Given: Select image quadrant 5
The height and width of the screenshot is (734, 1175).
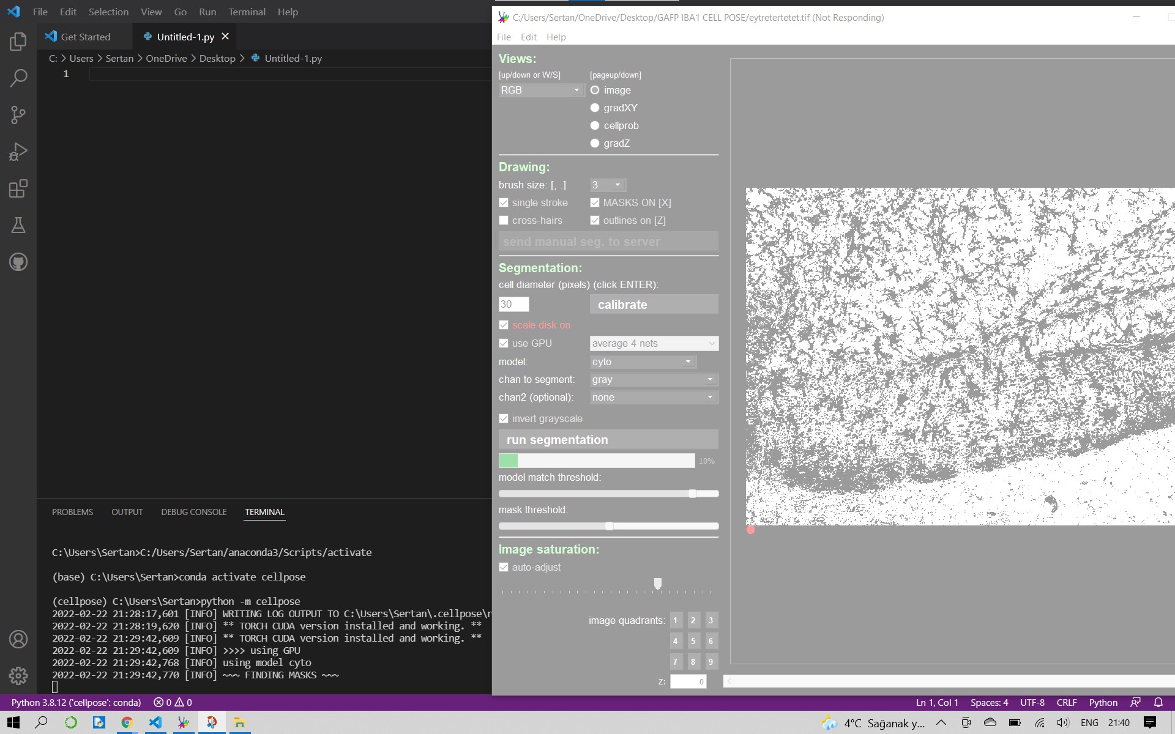Looking at the screenshot, I should tap(693, 641).
